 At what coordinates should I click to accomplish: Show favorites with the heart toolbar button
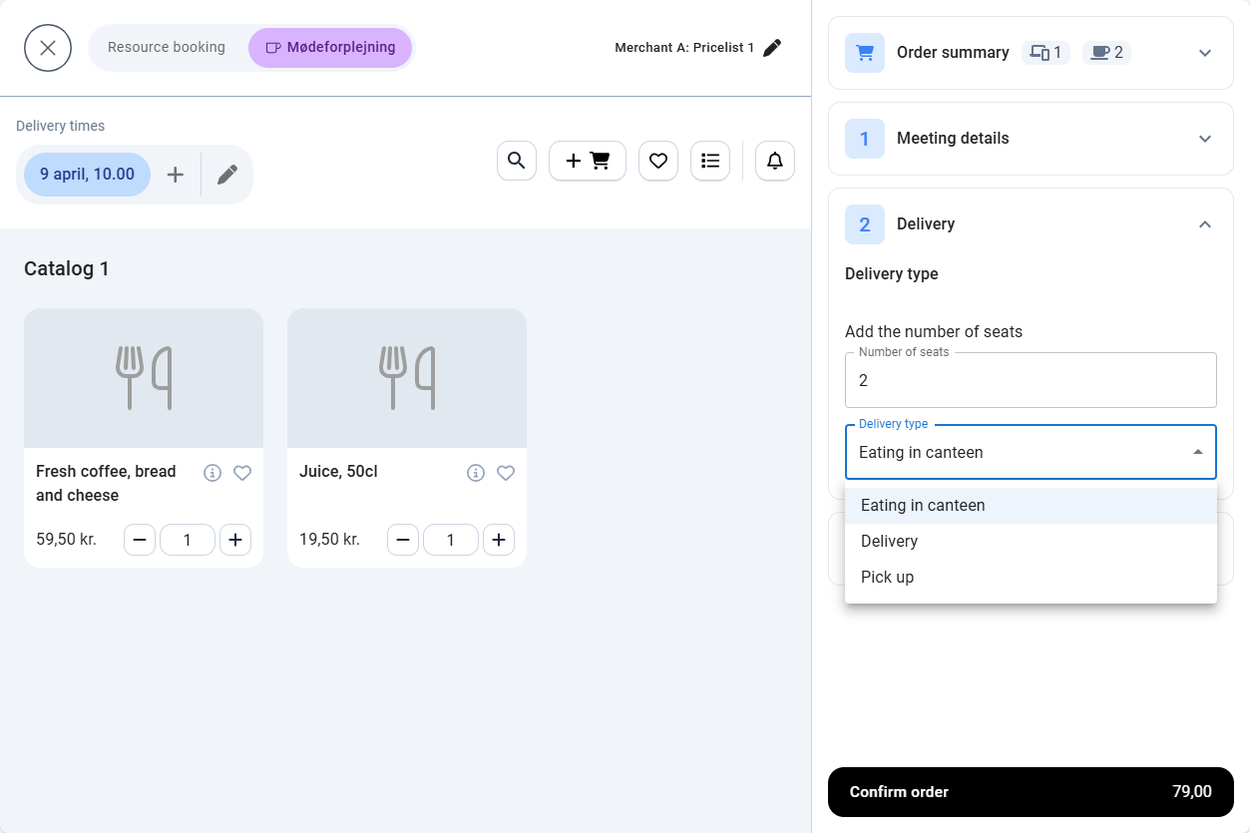[658, 161]
